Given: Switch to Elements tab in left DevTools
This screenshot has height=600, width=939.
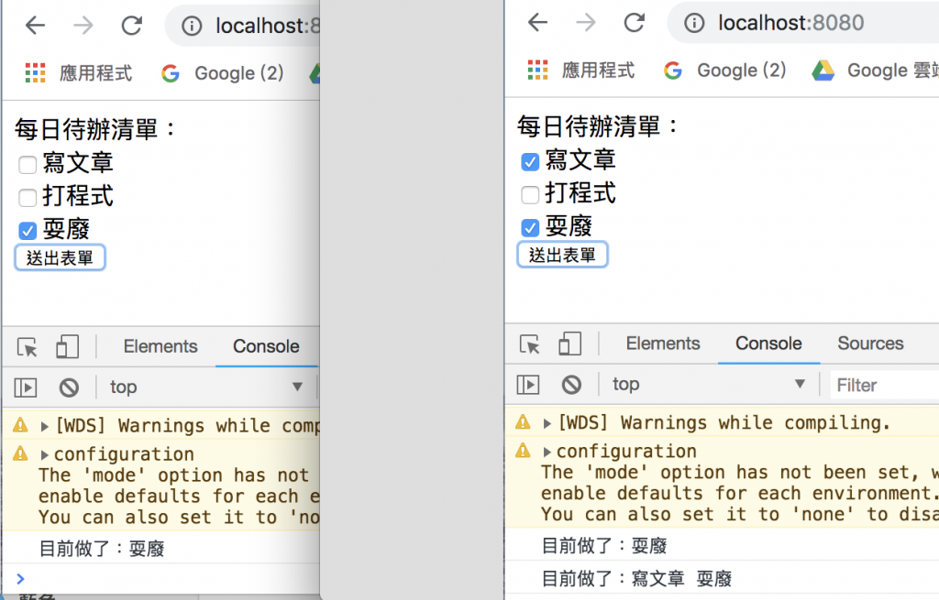Looking at the screenshot, I should point(160,346).
